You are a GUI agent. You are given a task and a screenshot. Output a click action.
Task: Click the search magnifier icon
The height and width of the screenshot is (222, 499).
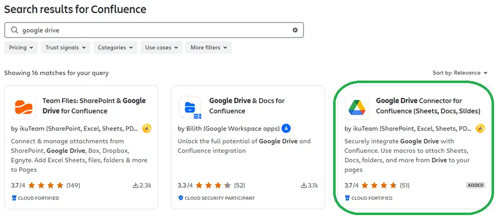point(14,30)
